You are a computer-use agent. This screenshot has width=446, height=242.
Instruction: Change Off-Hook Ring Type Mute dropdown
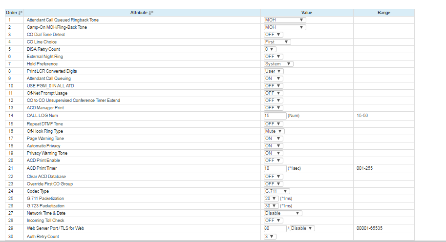(274, 131)
